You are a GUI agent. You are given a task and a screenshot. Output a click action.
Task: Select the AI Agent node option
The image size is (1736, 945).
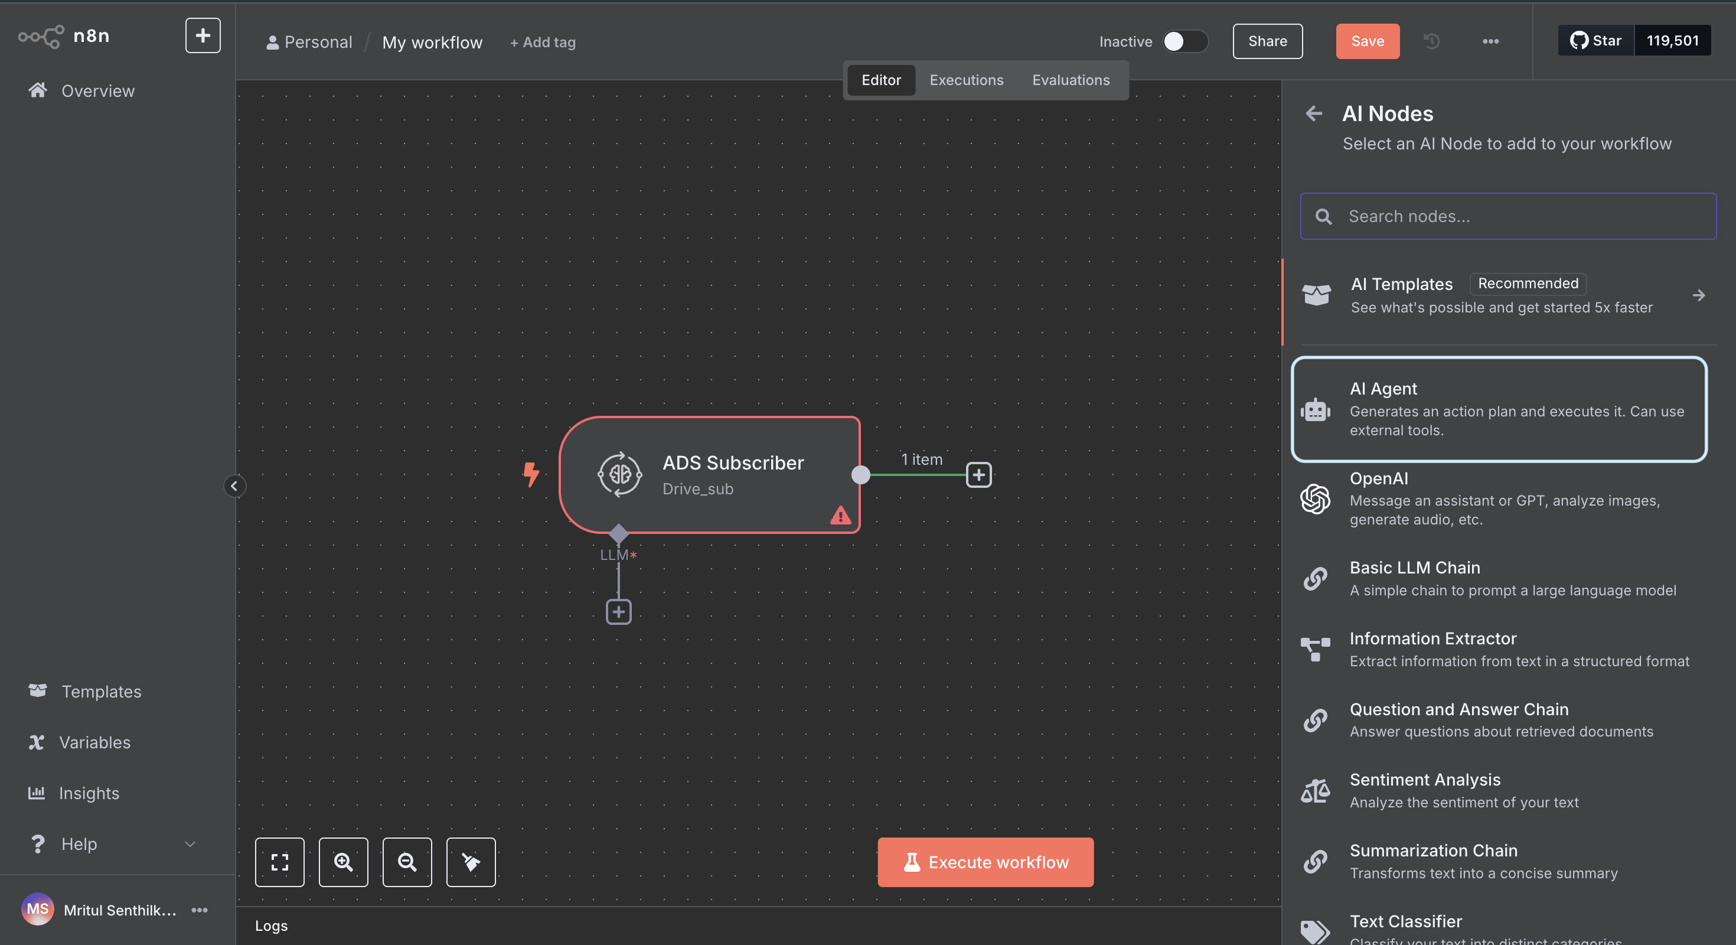[1498, 409]
